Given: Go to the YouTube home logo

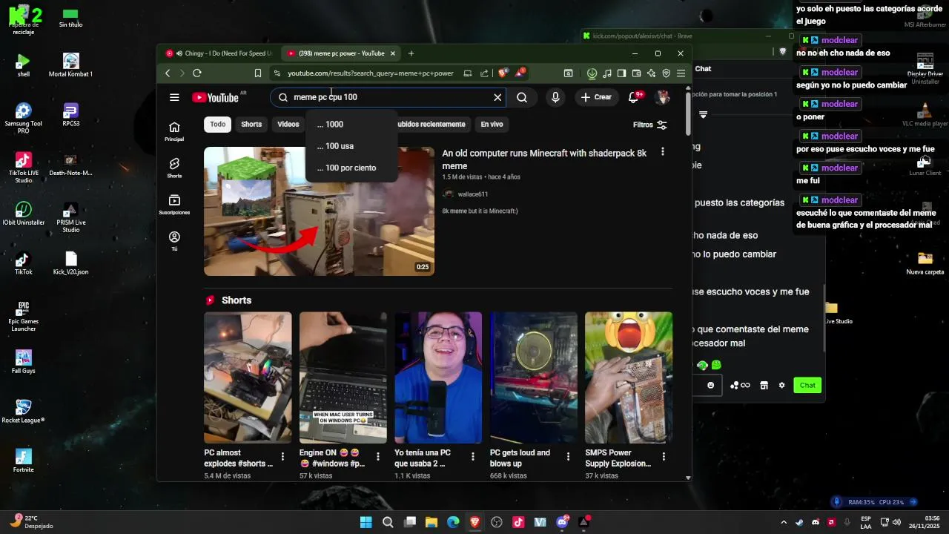Looking at the screenshot, I should click(215, 98).
